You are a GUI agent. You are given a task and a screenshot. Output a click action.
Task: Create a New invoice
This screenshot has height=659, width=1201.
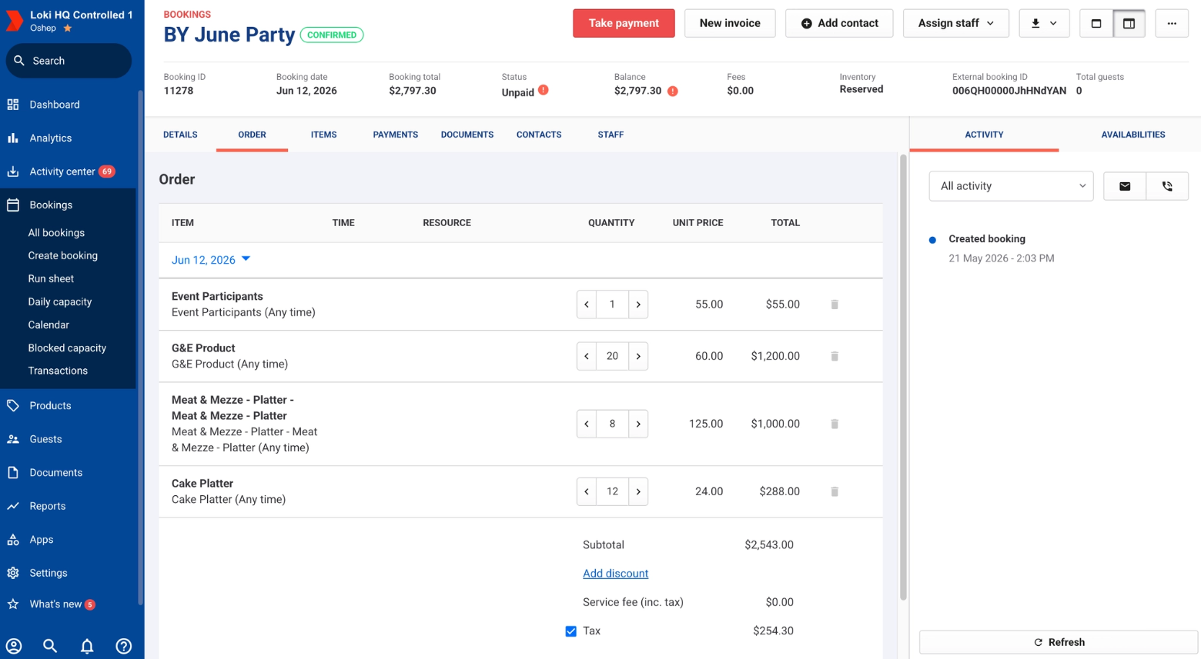point(730,23)
